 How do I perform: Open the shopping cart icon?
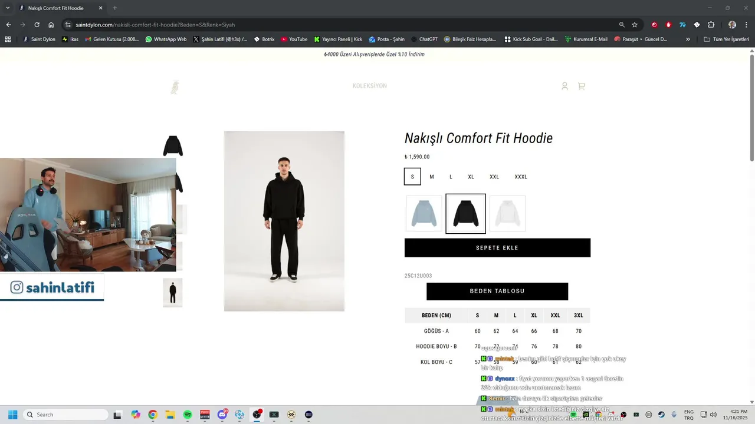pos(581,86)
